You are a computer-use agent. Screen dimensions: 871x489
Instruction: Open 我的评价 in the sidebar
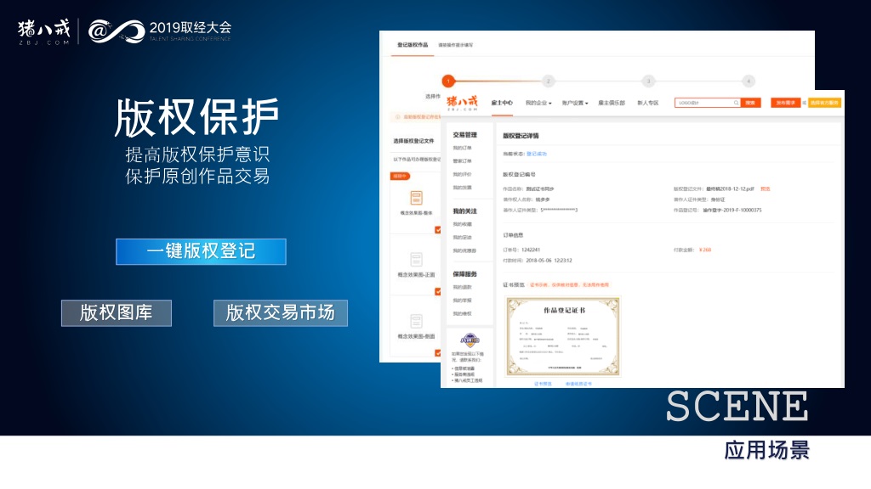tap(462, 175)
